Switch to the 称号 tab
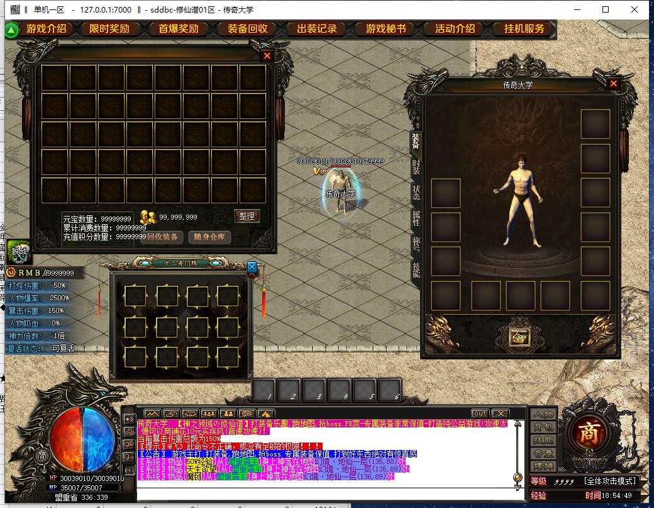The width and height of the screenshot is (654, 508). tap(416, 244)
